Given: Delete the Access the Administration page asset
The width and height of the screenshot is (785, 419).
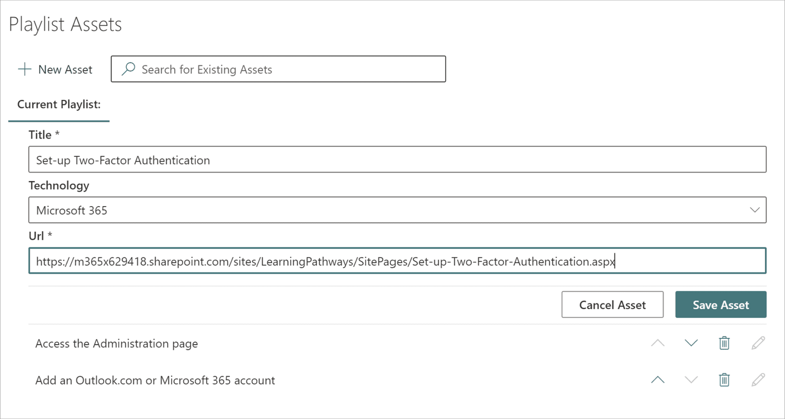Looking at the screenshot, I should 724,343.
